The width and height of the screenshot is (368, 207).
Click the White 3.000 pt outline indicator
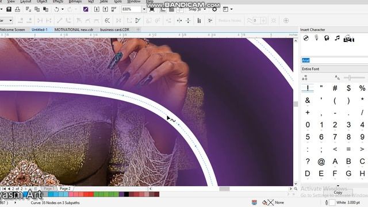[343, 202]
